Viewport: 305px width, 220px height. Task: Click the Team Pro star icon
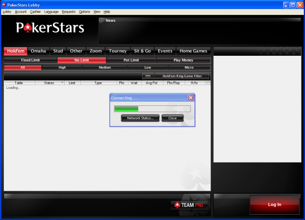click(177, 205)
